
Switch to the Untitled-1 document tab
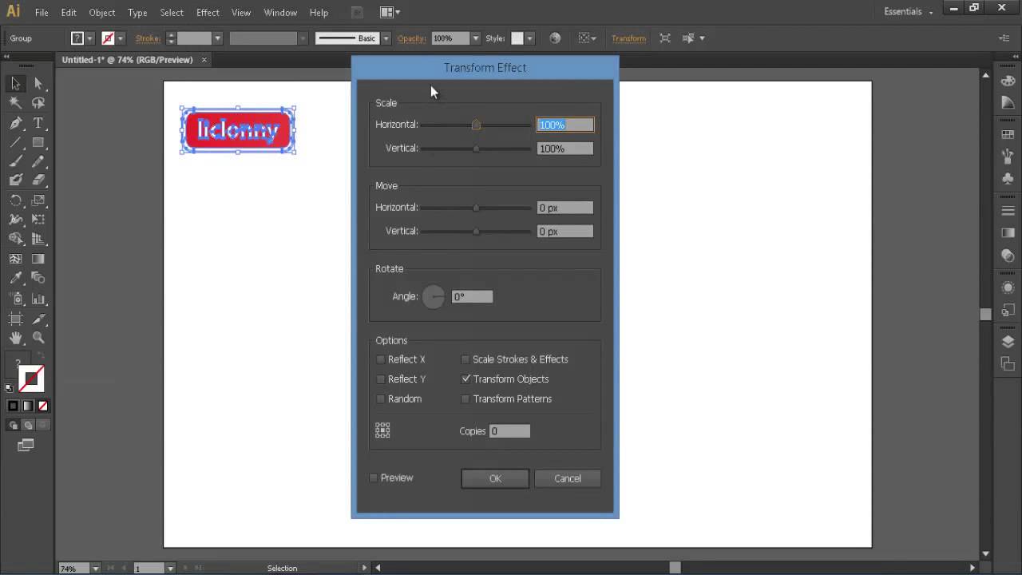pos(128,60)
